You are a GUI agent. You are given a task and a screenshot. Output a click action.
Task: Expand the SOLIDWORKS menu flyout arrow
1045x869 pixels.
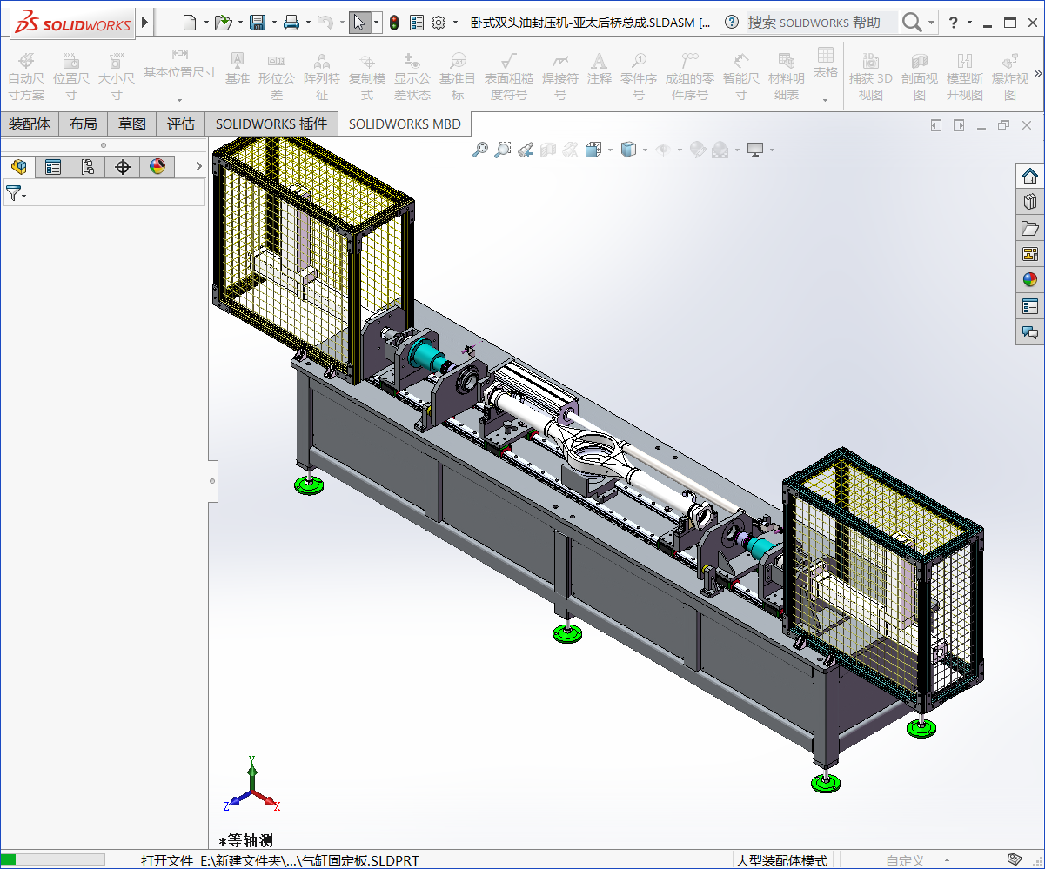click(145, 22)
